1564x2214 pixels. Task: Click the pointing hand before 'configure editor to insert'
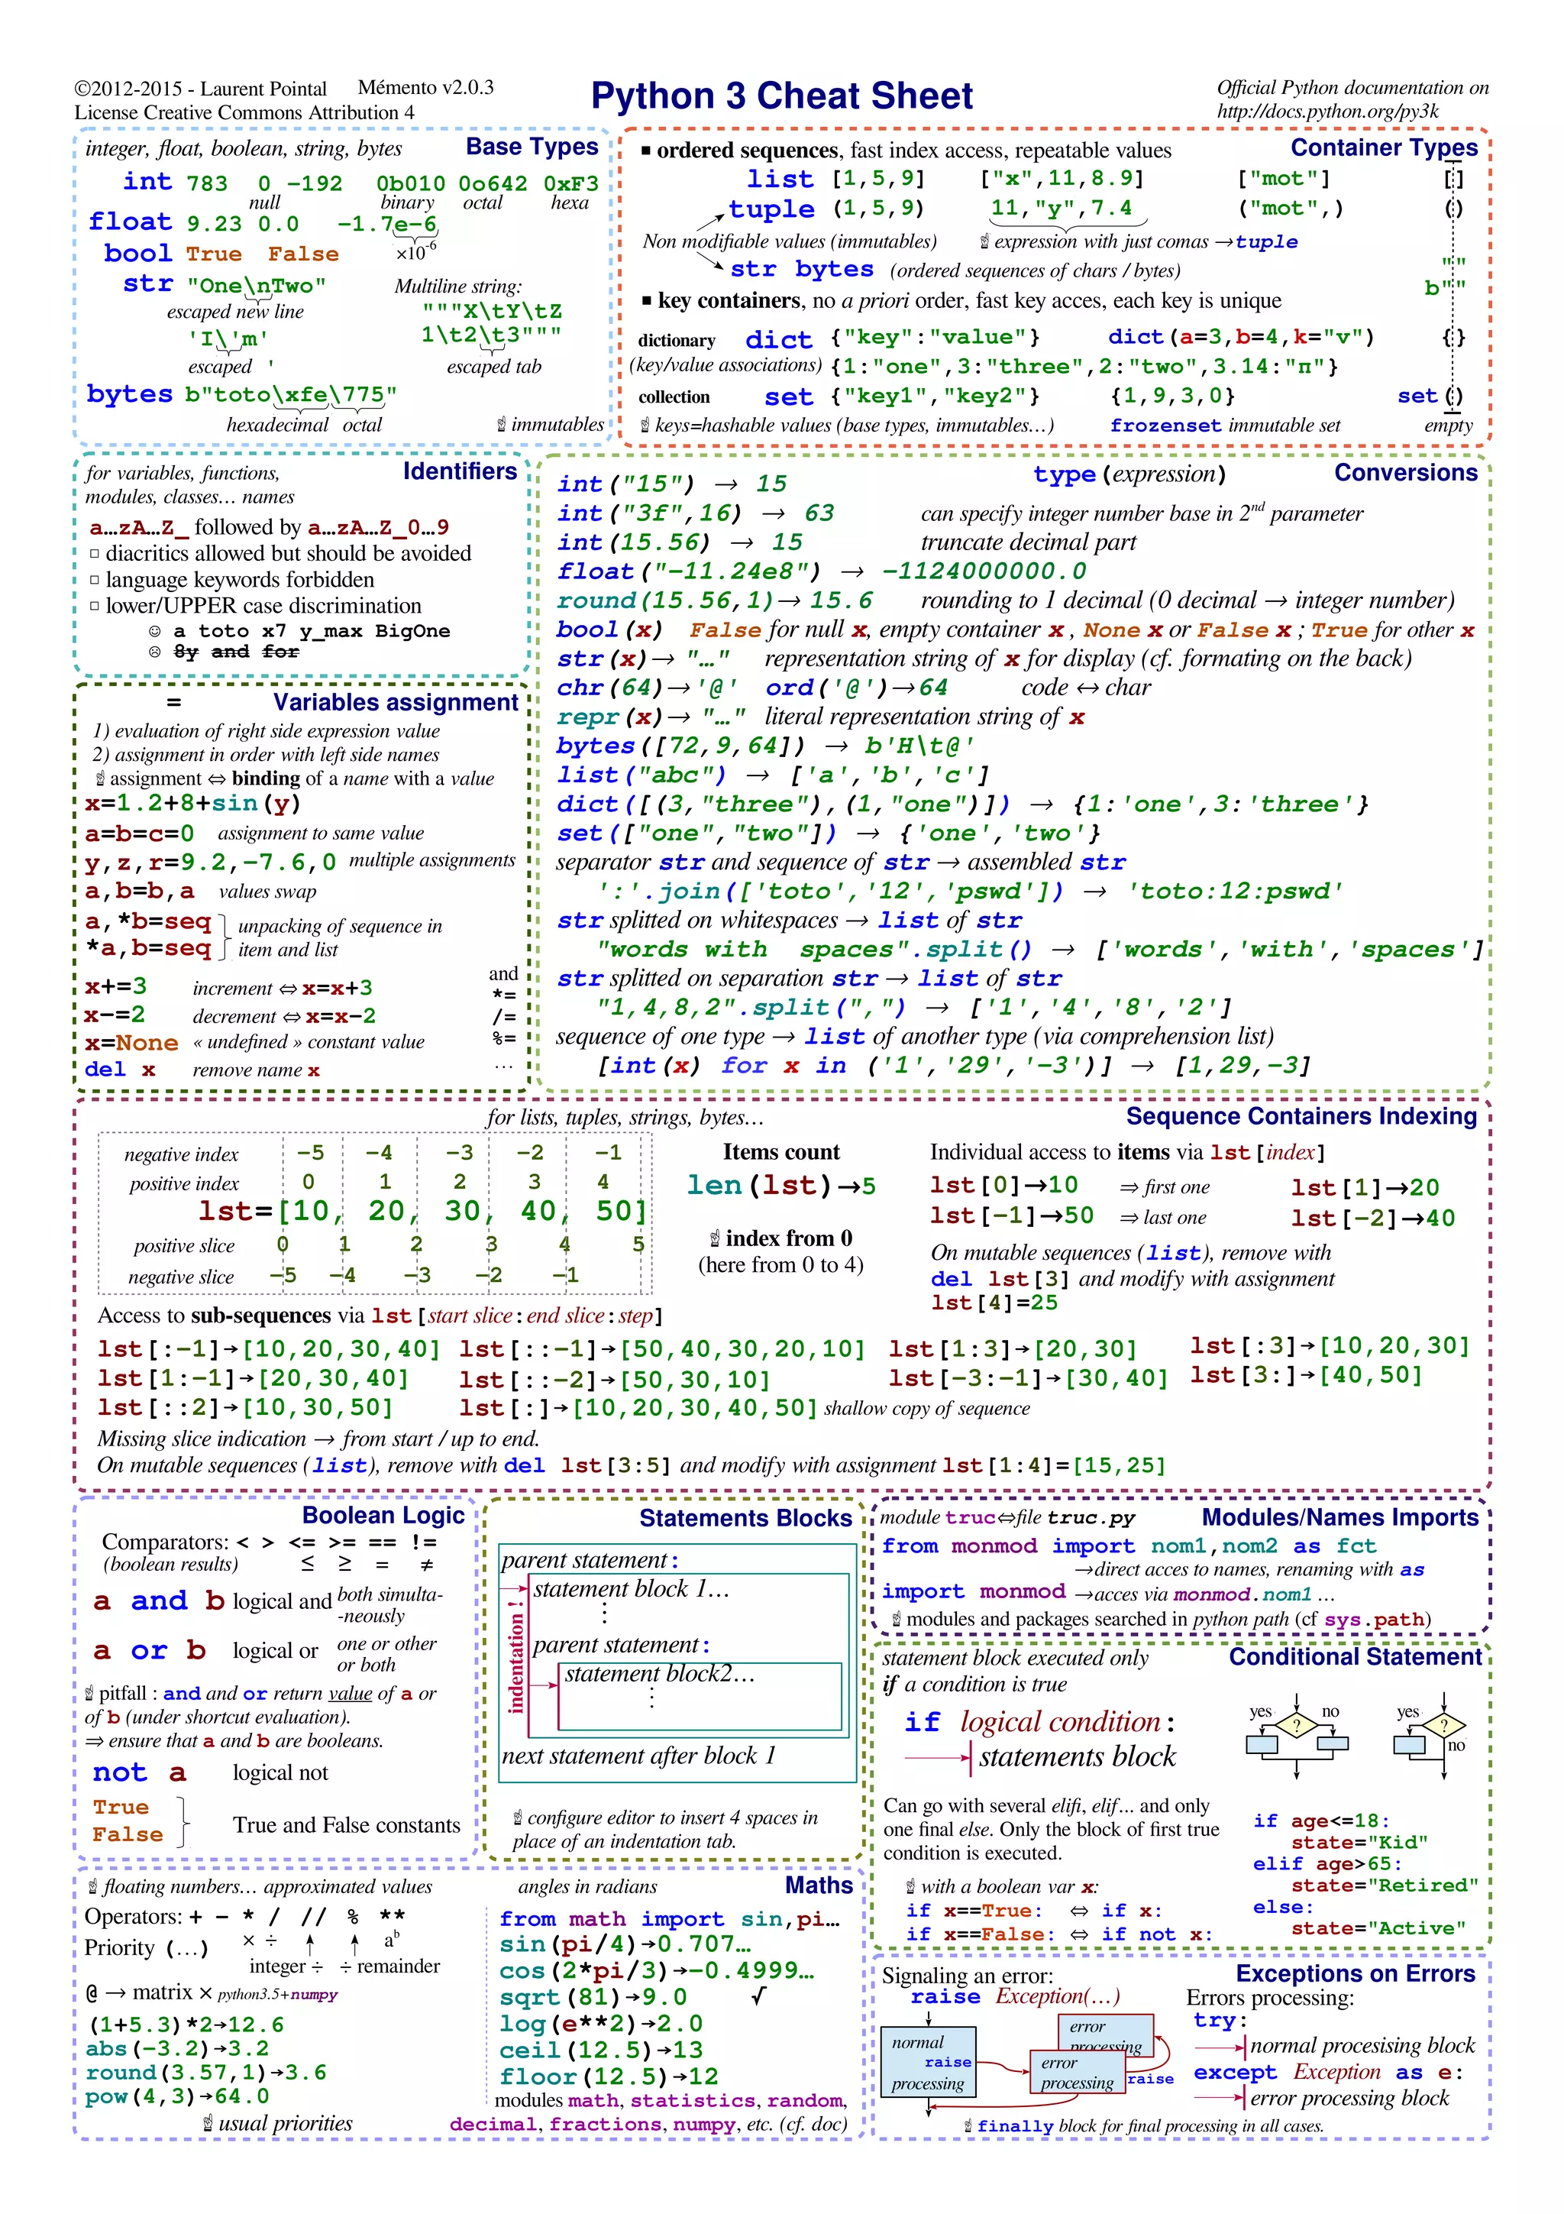(518, 1817)
